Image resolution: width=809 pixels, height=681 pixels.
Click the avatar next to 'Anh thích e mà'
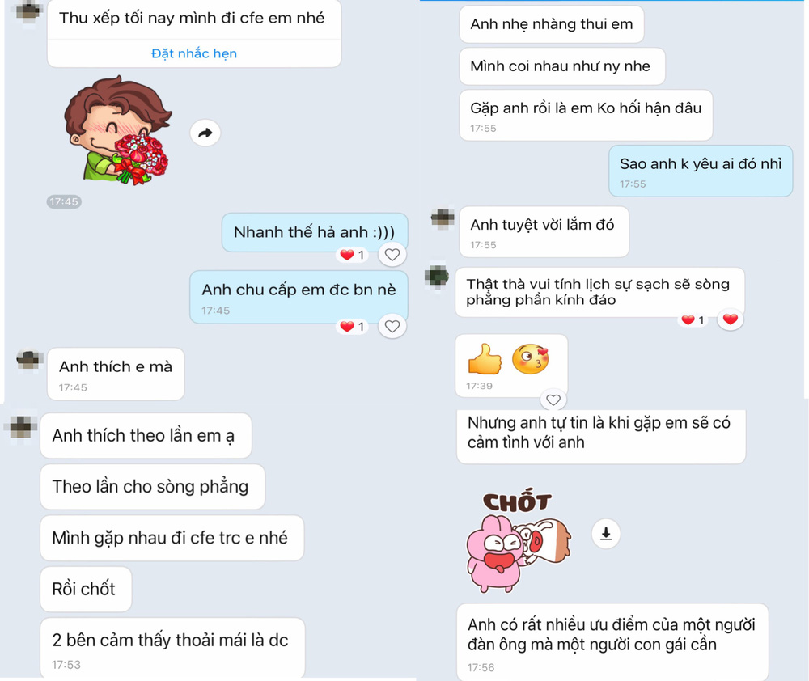(30, 360)
